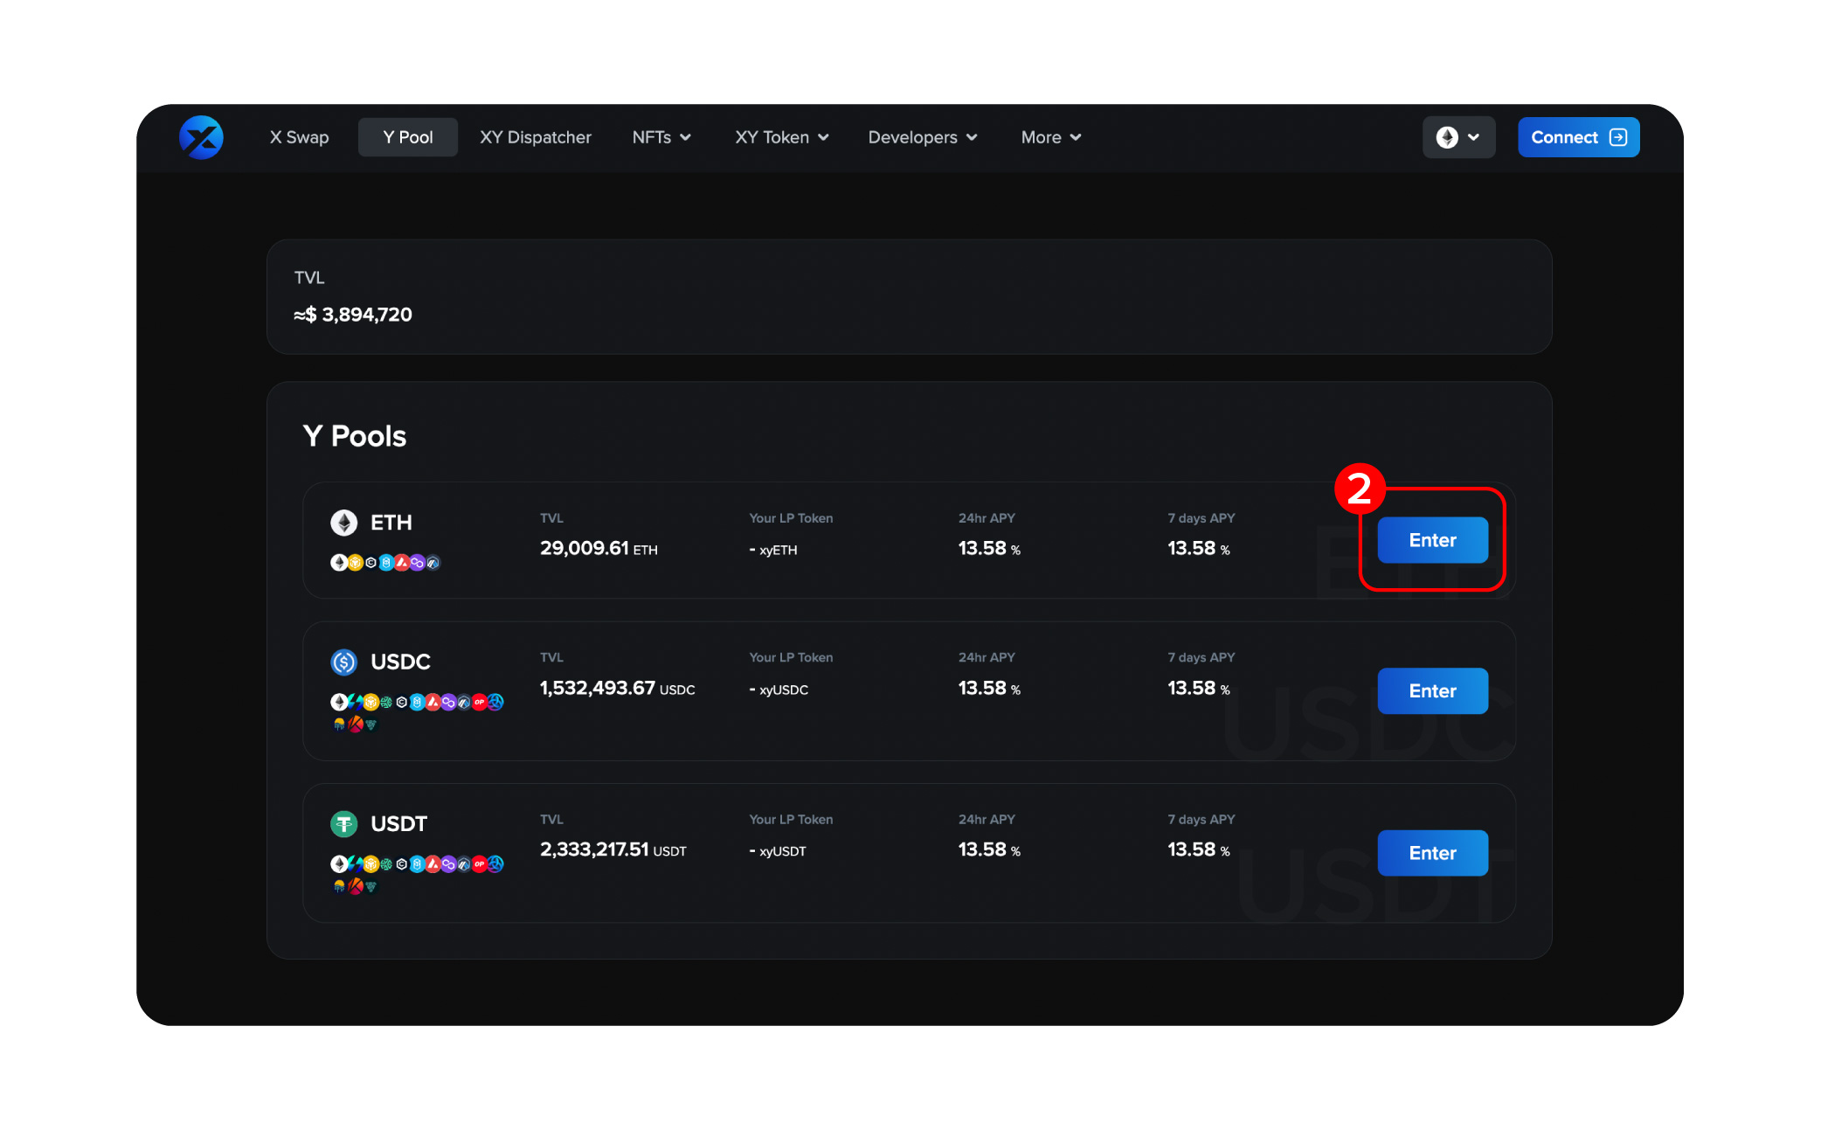This screenshot has height=1130, width=1821.
Task: Open the network selector next to Connect
Action: [x=1458, y=137]
